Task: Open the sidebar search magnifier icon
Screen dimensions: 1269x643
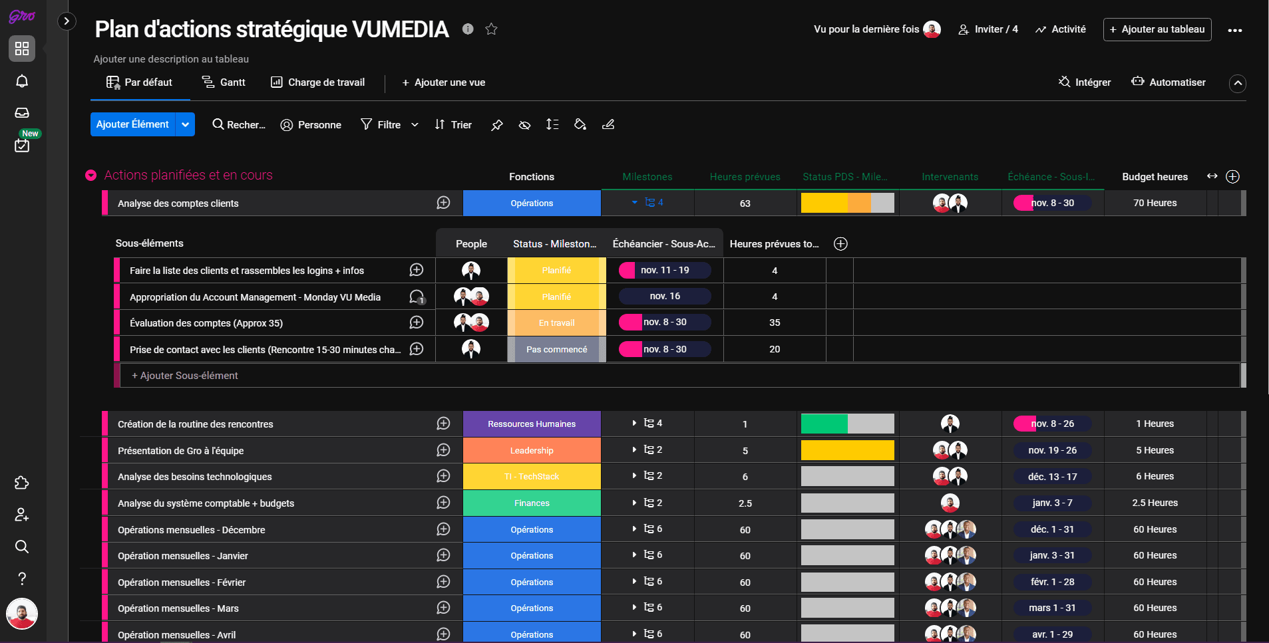Action: click(x=22, y=547)
